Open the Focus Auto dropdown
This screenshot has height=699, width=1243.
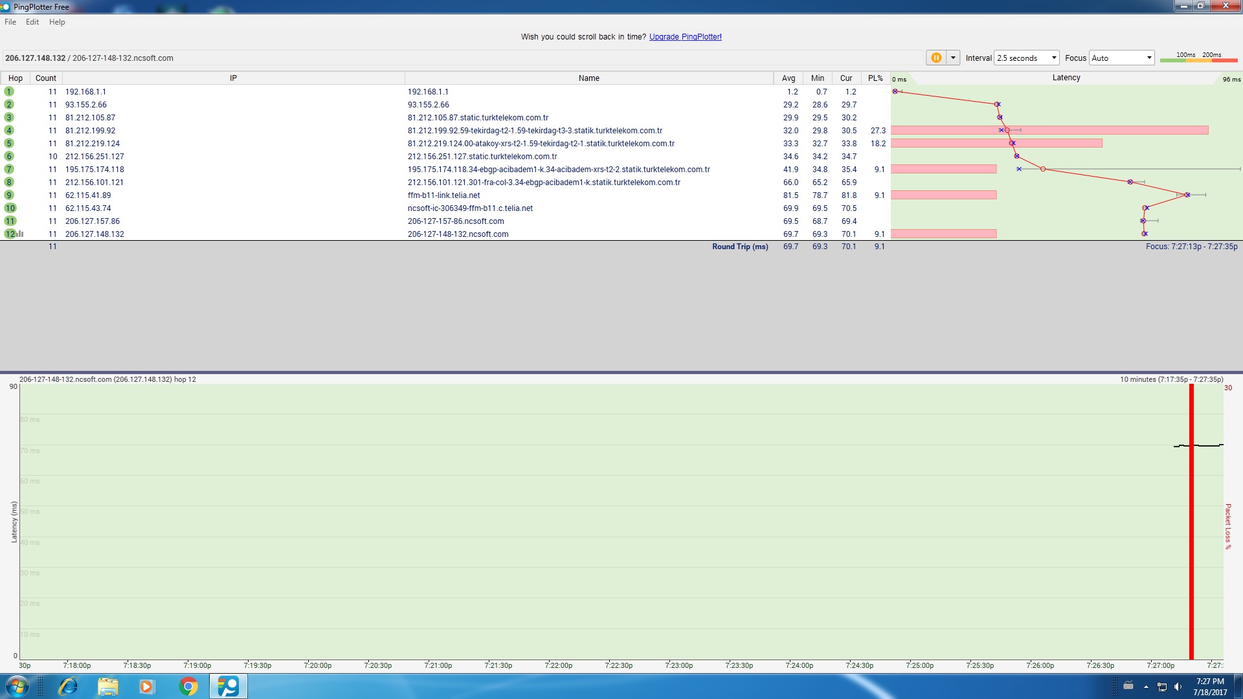pos(1122,58)
